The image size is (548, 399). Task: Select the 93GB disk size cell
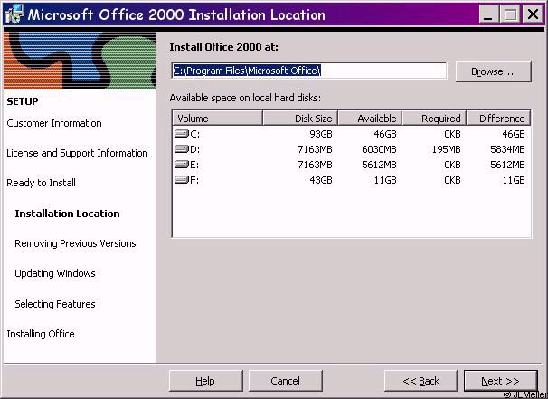click(320, 134)
